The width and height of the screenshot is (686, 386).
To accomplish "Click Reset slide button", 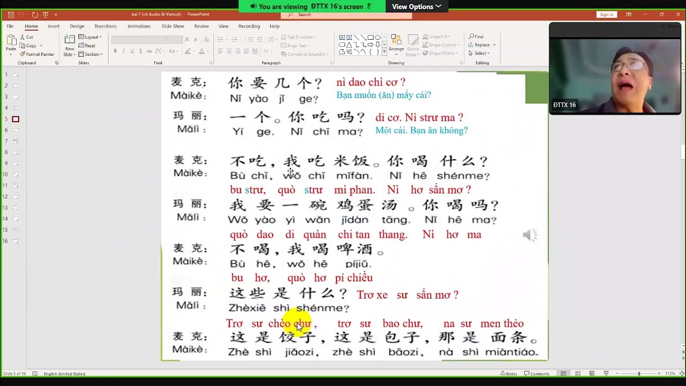I will [x=87, y=46].
